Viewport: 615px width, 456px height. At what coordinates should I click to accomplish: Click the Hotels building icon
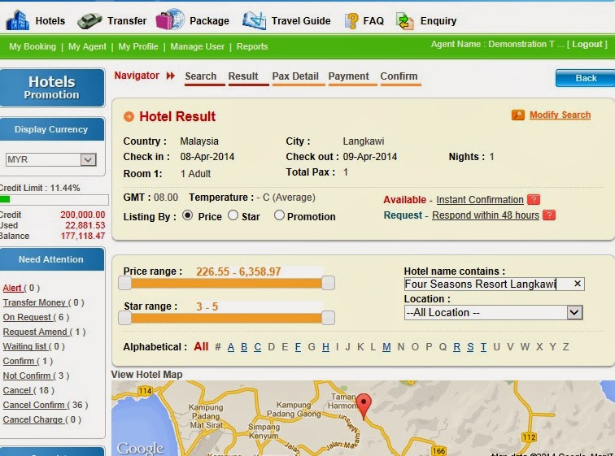18,20
